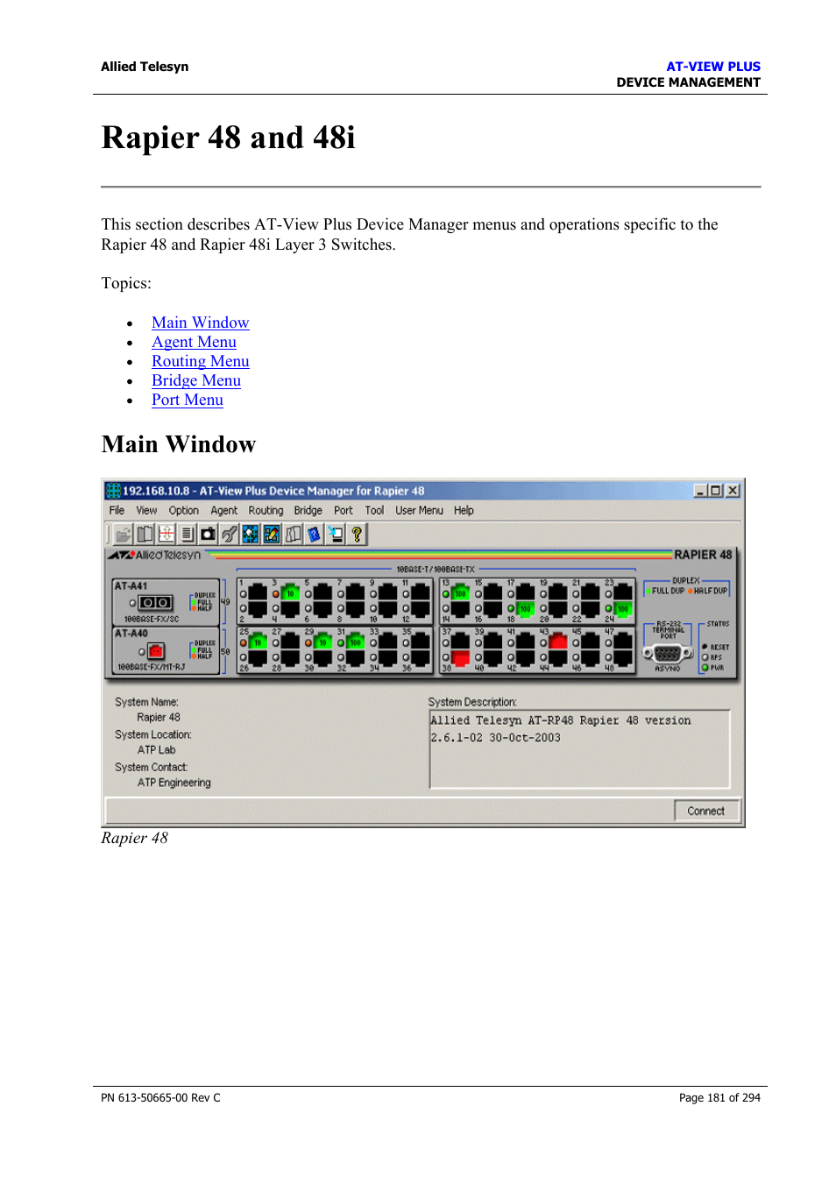Select green port 29 on the switch
The height and width of the screenshot is (1184, 836).
pos(322,642)
